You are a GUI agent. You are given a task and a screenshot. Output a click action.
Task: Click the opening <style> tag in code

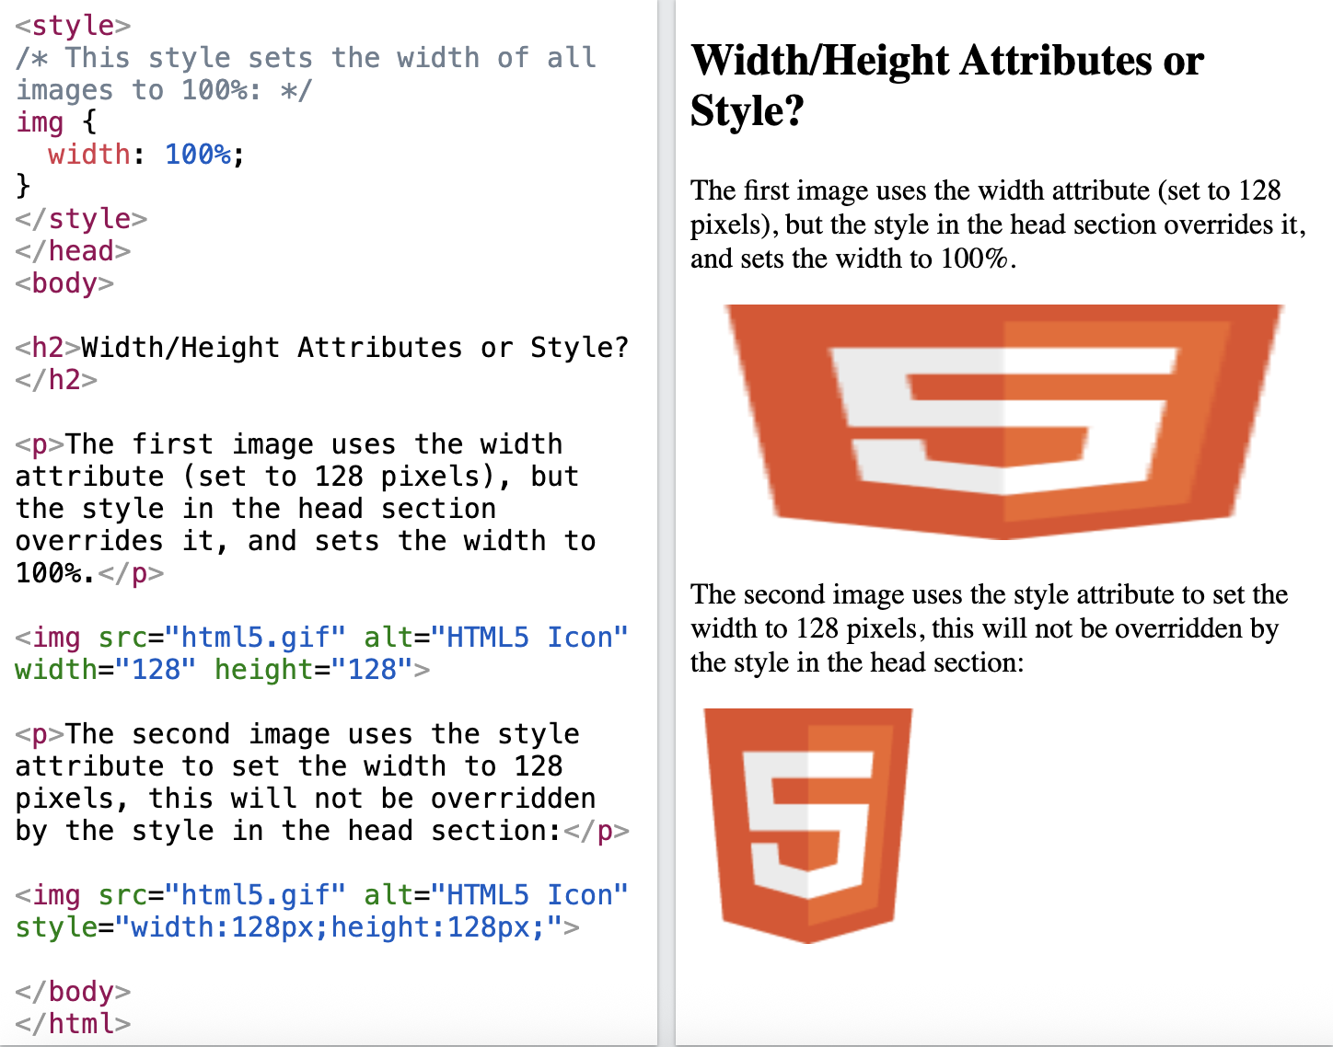tap(73, 25)
